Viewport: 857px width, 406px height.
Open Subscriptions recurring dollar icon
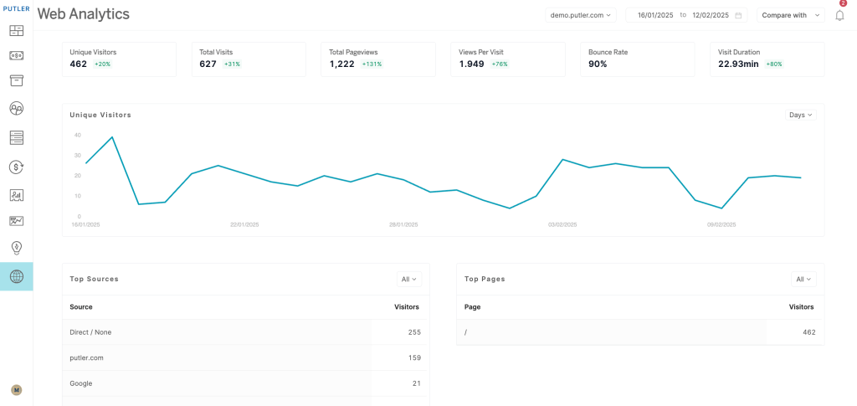click(x=16, y=167)
